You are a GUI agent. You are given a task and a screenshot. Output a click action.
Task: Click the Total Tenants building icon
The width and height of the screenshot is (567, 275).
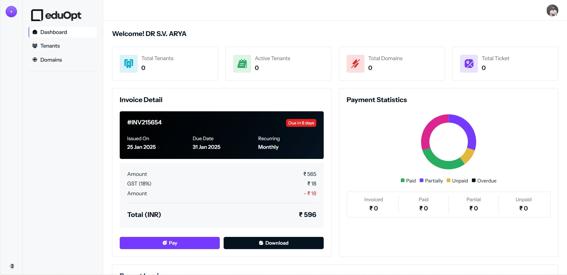129,64
